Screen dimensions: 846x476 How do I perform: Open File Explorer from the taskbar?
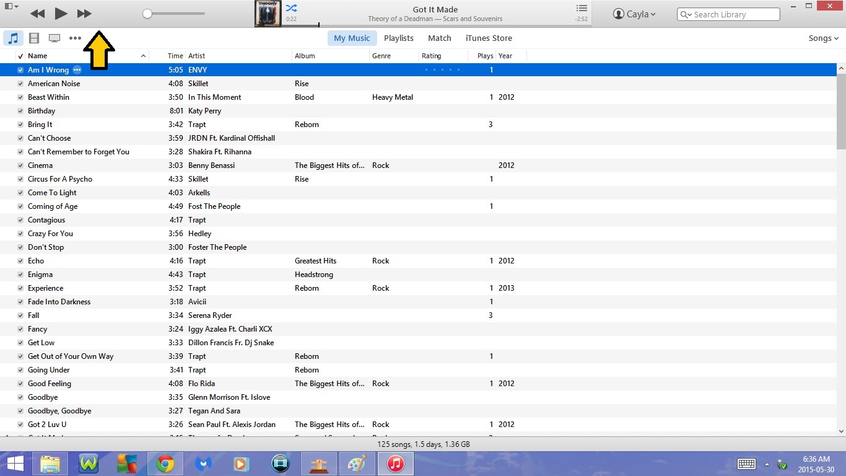pos(50,464)
